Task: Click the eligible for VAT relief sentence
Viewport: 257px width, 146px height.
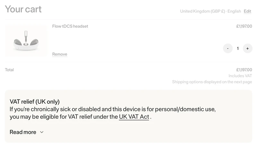Action: click(64, 117)
